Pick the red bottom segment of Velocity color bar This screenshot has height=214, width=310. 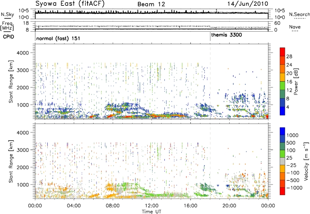282,191
